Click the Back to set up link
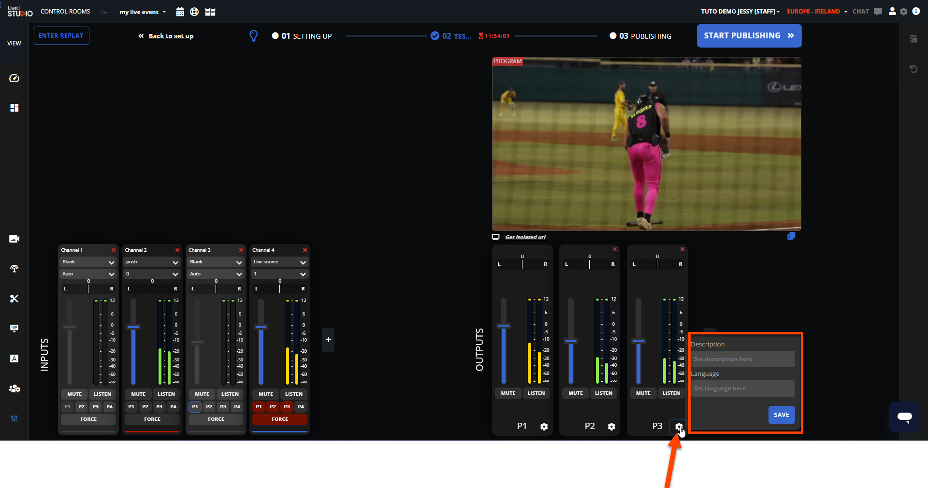928x488 pixels. tap(171, 36)
